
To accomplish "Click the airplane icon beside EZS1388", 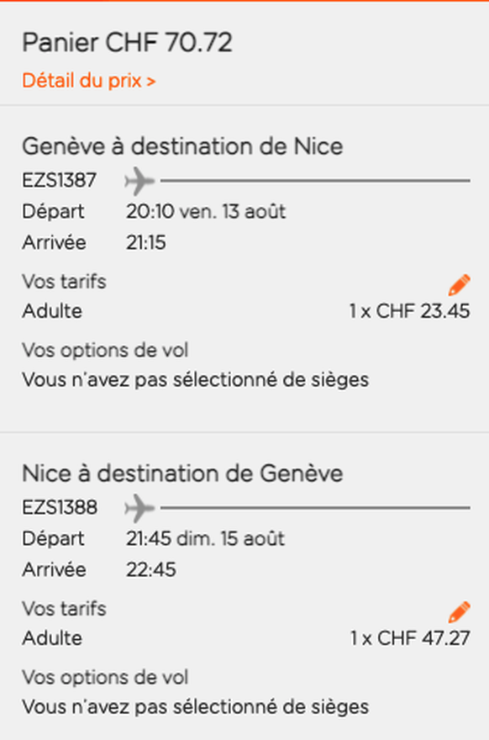I will point(139,508).
